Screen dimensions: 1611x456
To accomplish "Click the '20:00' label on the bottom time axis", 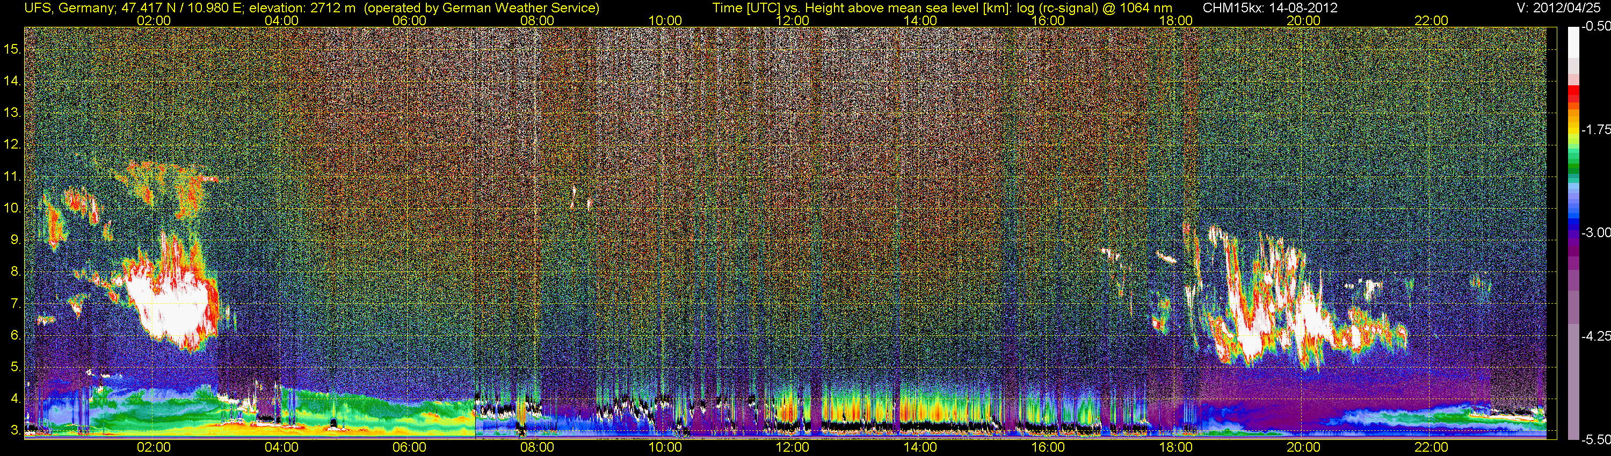I will pyautogui.click(x=1303, y=447).
